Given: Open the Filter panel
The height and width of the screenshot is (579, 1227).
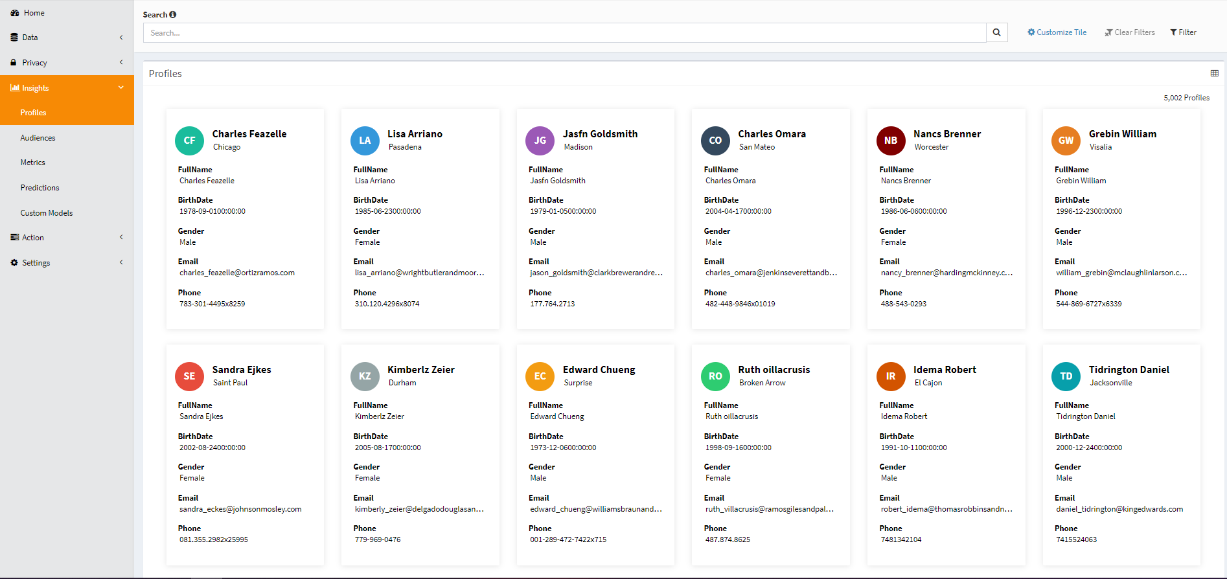Looking at the screenshot, I should click(1183, 32).
